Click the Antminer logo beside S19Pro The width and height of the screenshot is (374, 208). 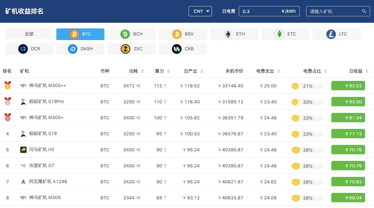pyautogui.click(x=23, y=102)
